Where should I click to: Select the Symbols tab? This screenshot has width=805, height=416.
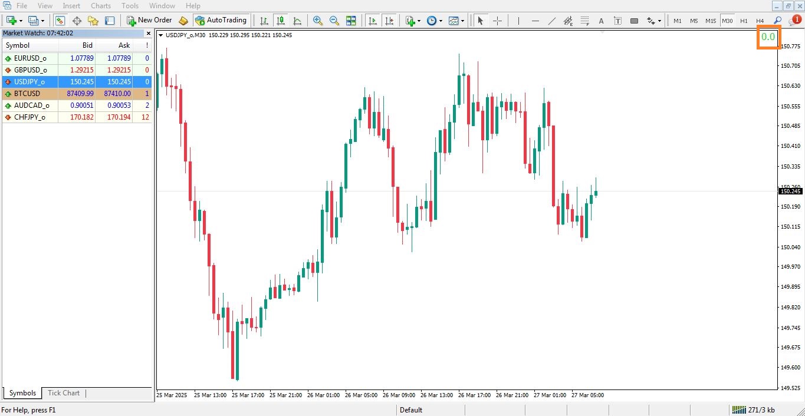click(x=22, y=393)
